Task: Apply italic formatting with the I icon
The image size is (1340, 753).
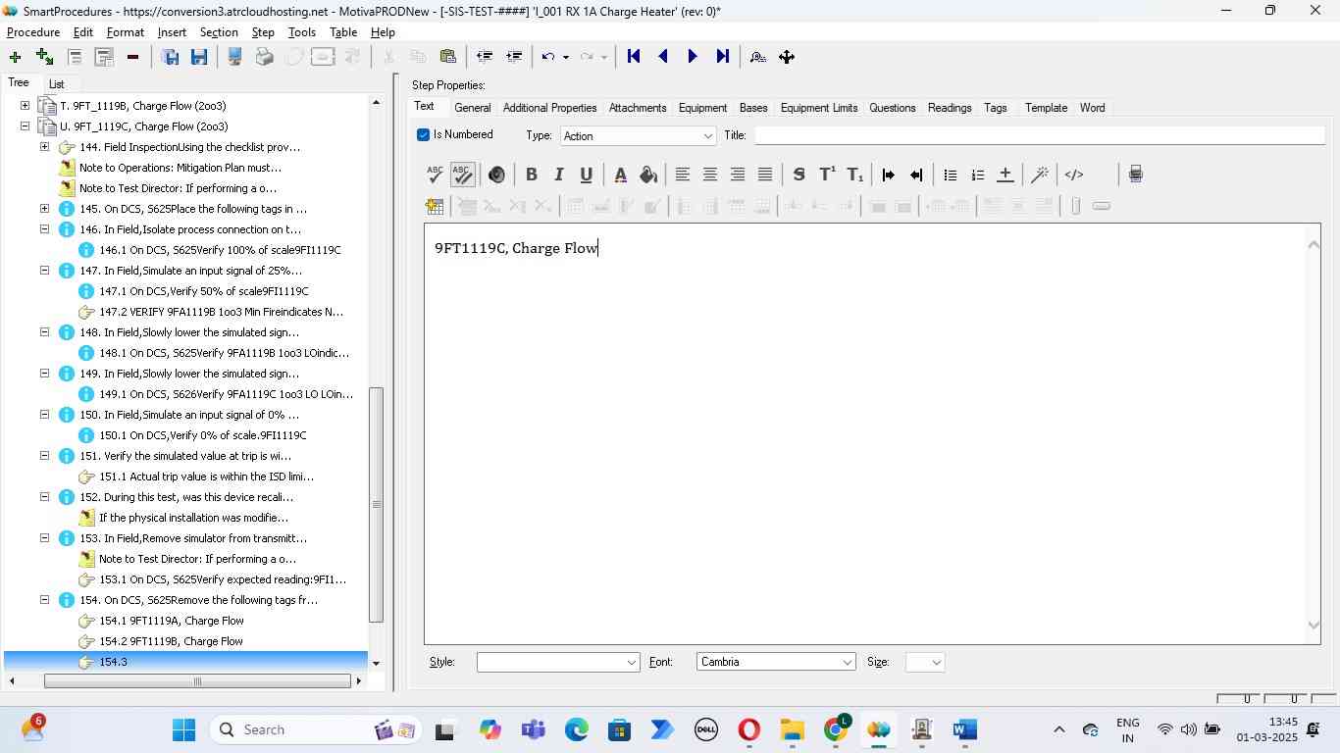Action: pos(559,175)
